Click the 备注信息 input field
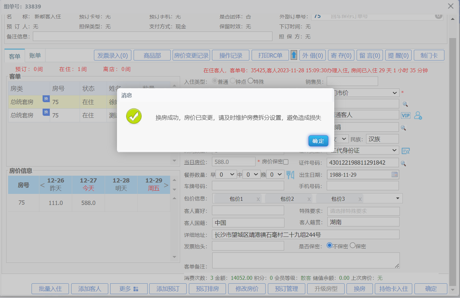 tap(152, 36)
